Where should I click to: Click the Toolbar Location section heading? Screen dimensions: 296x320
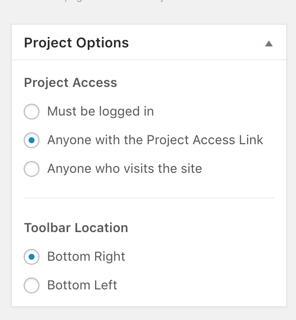click(76, 228)
